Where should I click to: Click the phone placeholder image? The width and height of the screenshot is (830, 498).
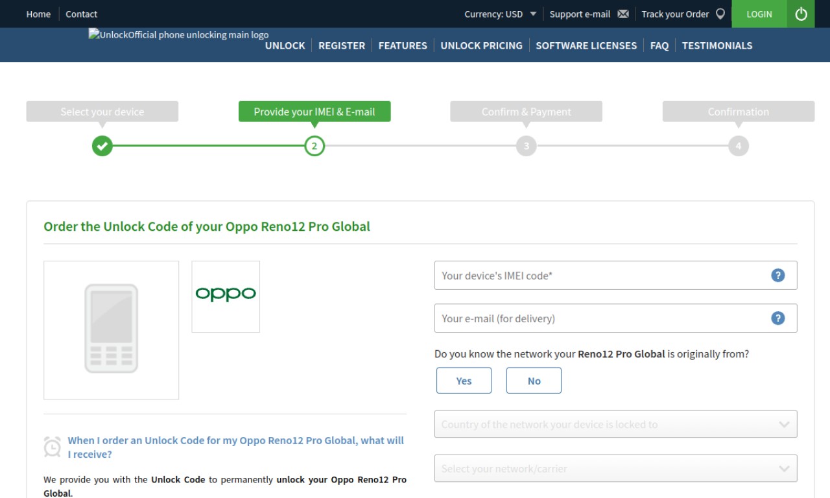(112, 330)
